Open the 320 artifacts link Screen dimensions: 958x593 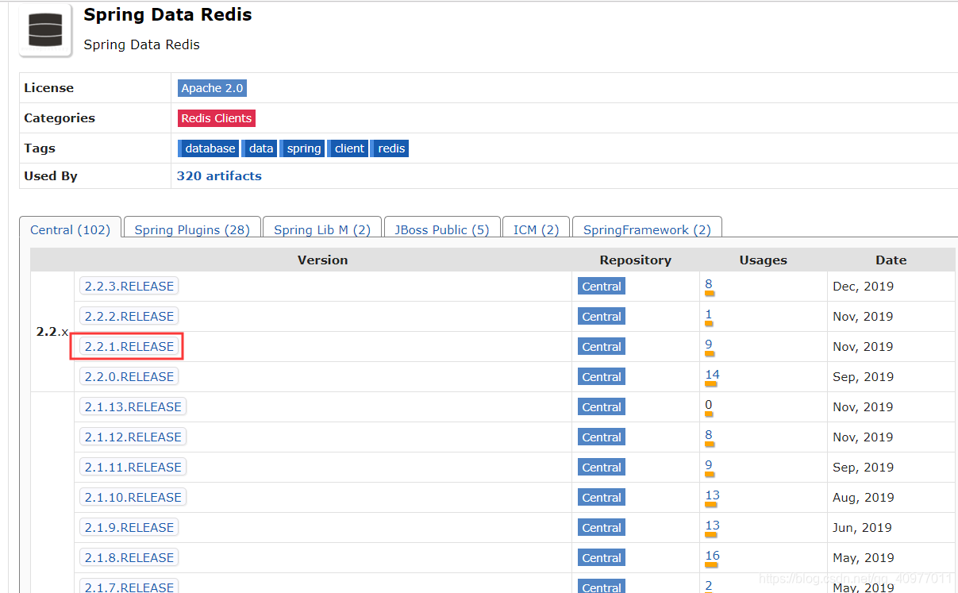[x=219, y=176]
